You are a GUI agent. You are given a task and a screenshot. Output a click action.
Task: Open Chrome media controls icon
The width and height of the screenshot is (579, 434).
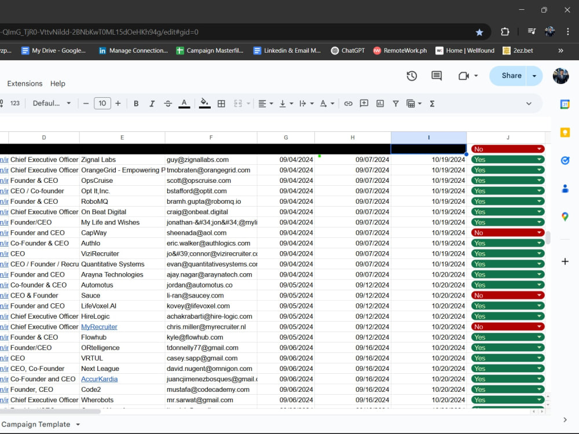pyautogui.click(x=532, y=32)
